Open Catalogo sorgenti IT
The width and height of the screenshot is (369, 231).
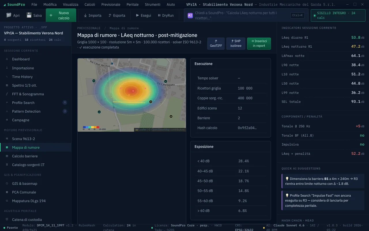coord(36,165)
